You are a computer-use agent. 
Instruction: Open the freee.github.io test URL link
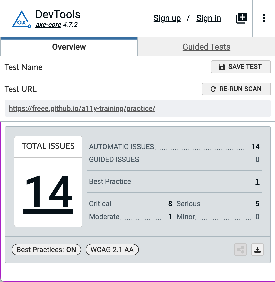[x=82, y=108]
